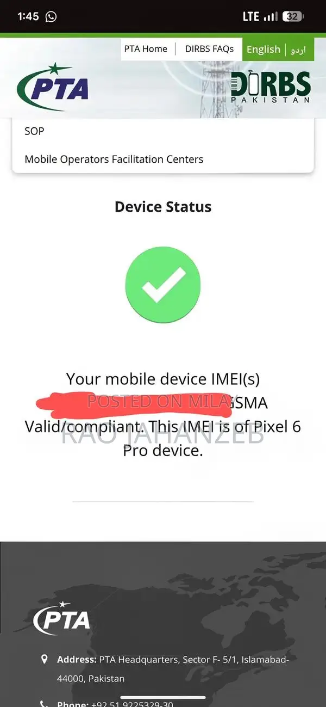The width and height of the screenshot is (326, 707).
Task: Tap the clock showing 1:45
Action: point(28,16)
